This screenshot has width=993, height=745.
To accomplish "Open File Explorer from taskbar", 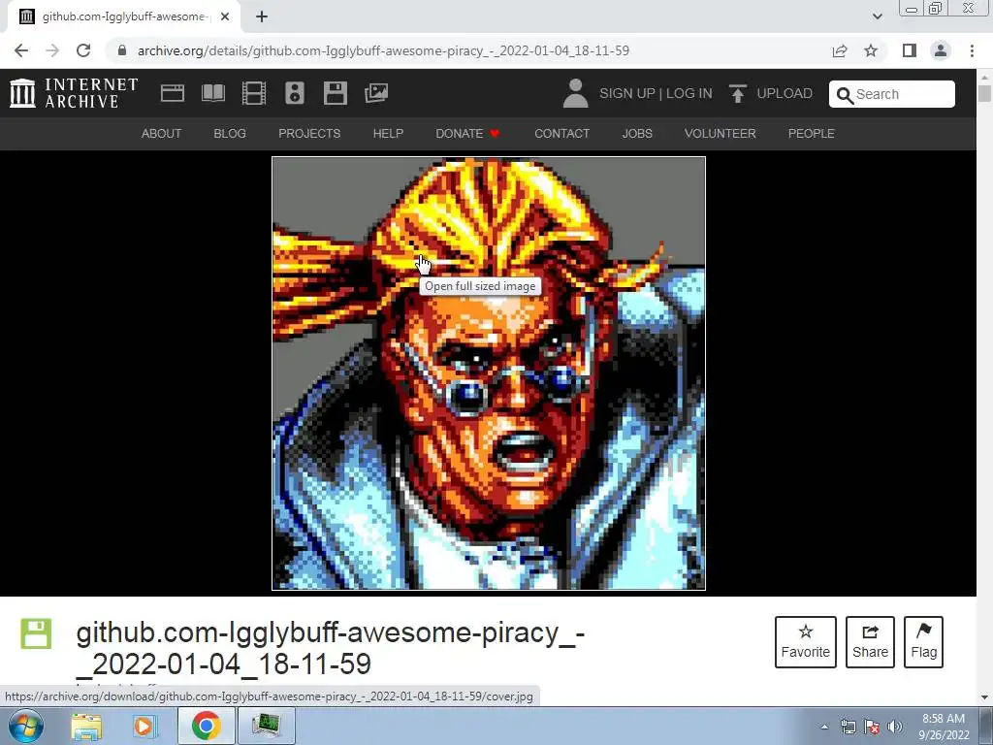I will 86,726.
